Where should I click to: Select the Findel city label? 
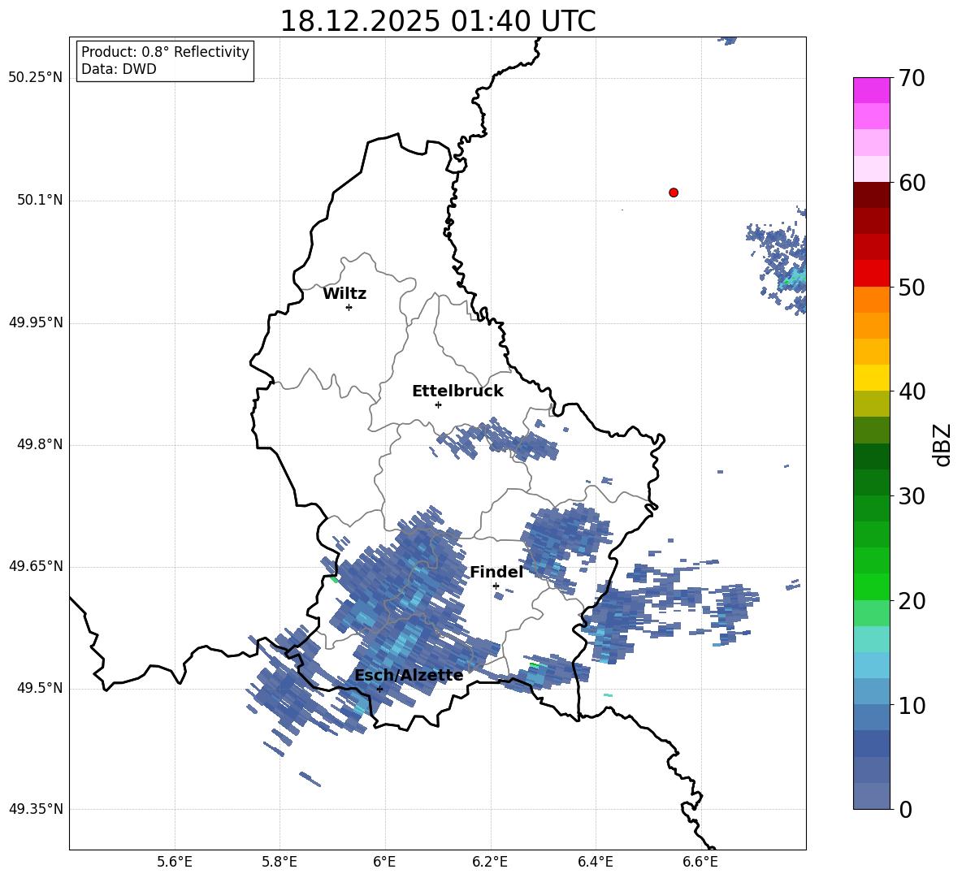pos(496,572)
